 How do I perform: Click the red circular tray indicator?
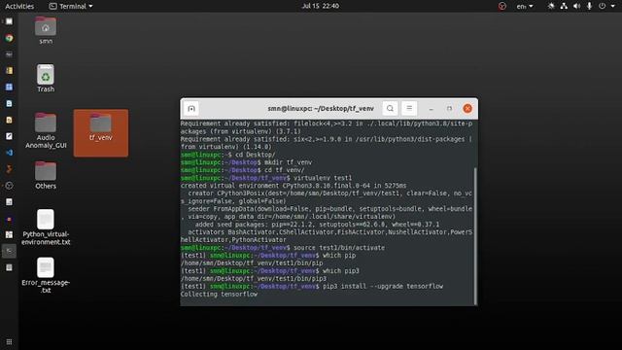502,6
